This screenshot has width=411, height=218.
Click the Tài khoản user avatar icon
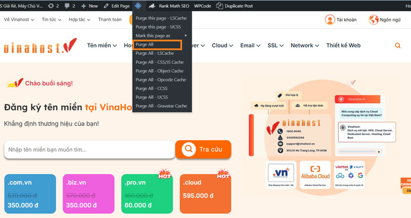[330, 20]
